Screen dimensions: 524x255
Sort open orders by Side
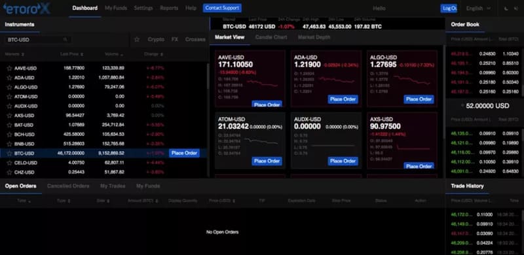tap(103, 201)
